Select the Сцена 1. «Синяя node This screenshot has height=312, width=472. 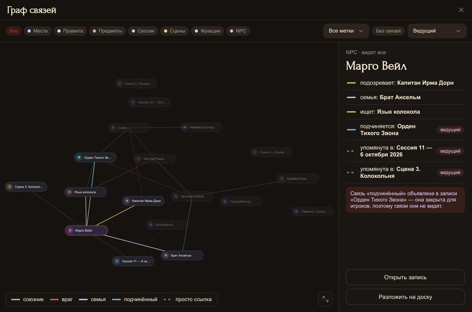[x=271, y=152]
